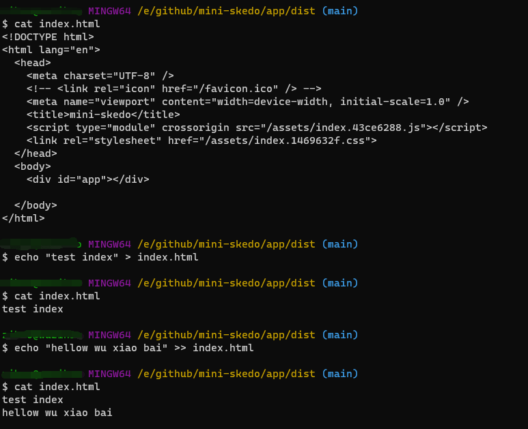Select the '/assets/index.1469632f.css' stylesheet path
This screenshot has height=429, width=528.
point(285,140)
